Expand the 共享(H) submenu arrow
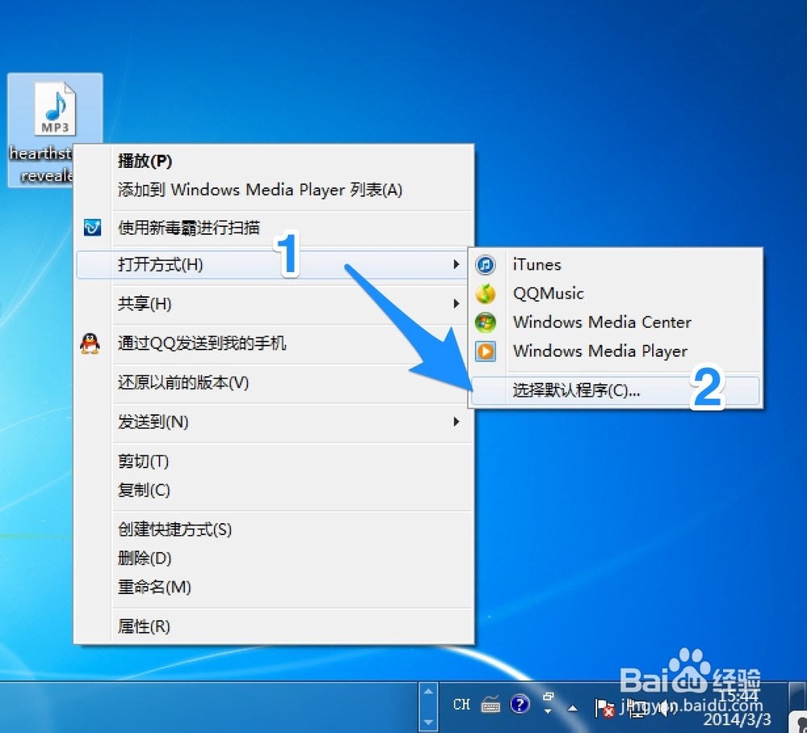The image size is (807, 733). pyautogui.click(x=456, y=304)
